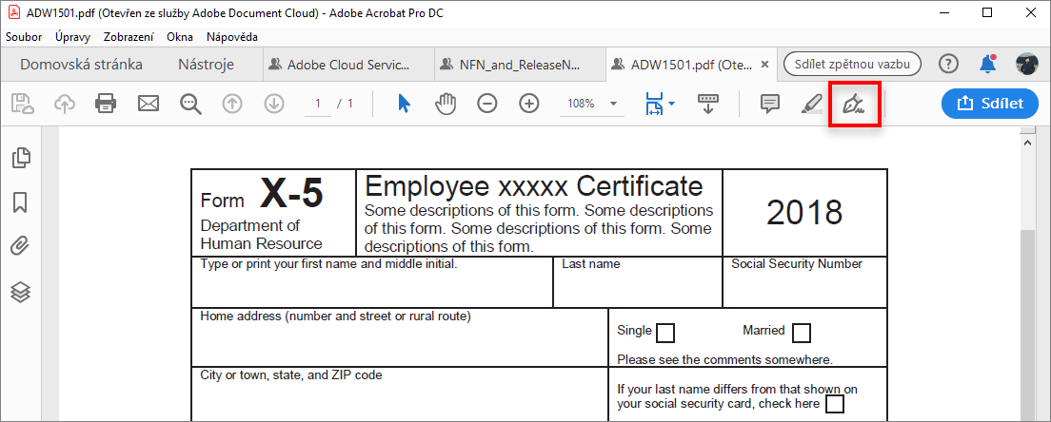1051x422 pixels.
Task: Open the Find text magnifier
Action: (x=191, y=104)
